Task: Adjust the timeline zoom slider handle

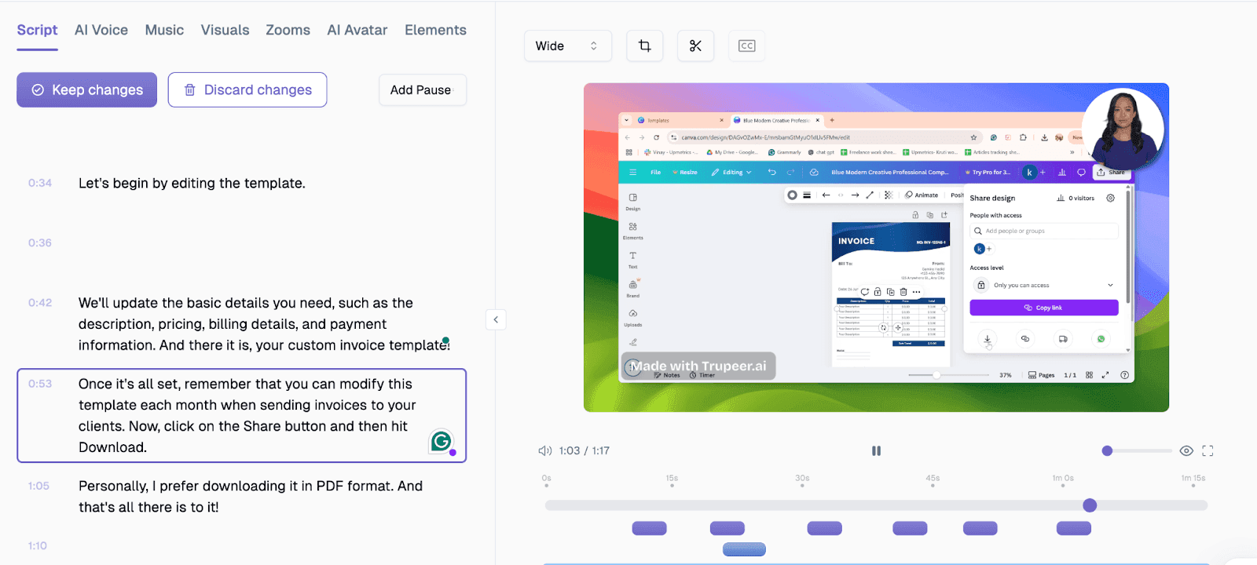Action: click(1107, 450)
